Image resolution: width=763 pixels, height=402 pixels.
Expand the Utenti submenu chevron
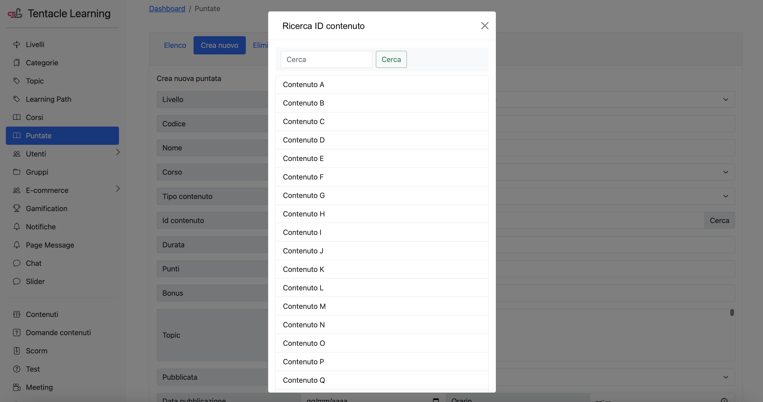pos(118,152)
